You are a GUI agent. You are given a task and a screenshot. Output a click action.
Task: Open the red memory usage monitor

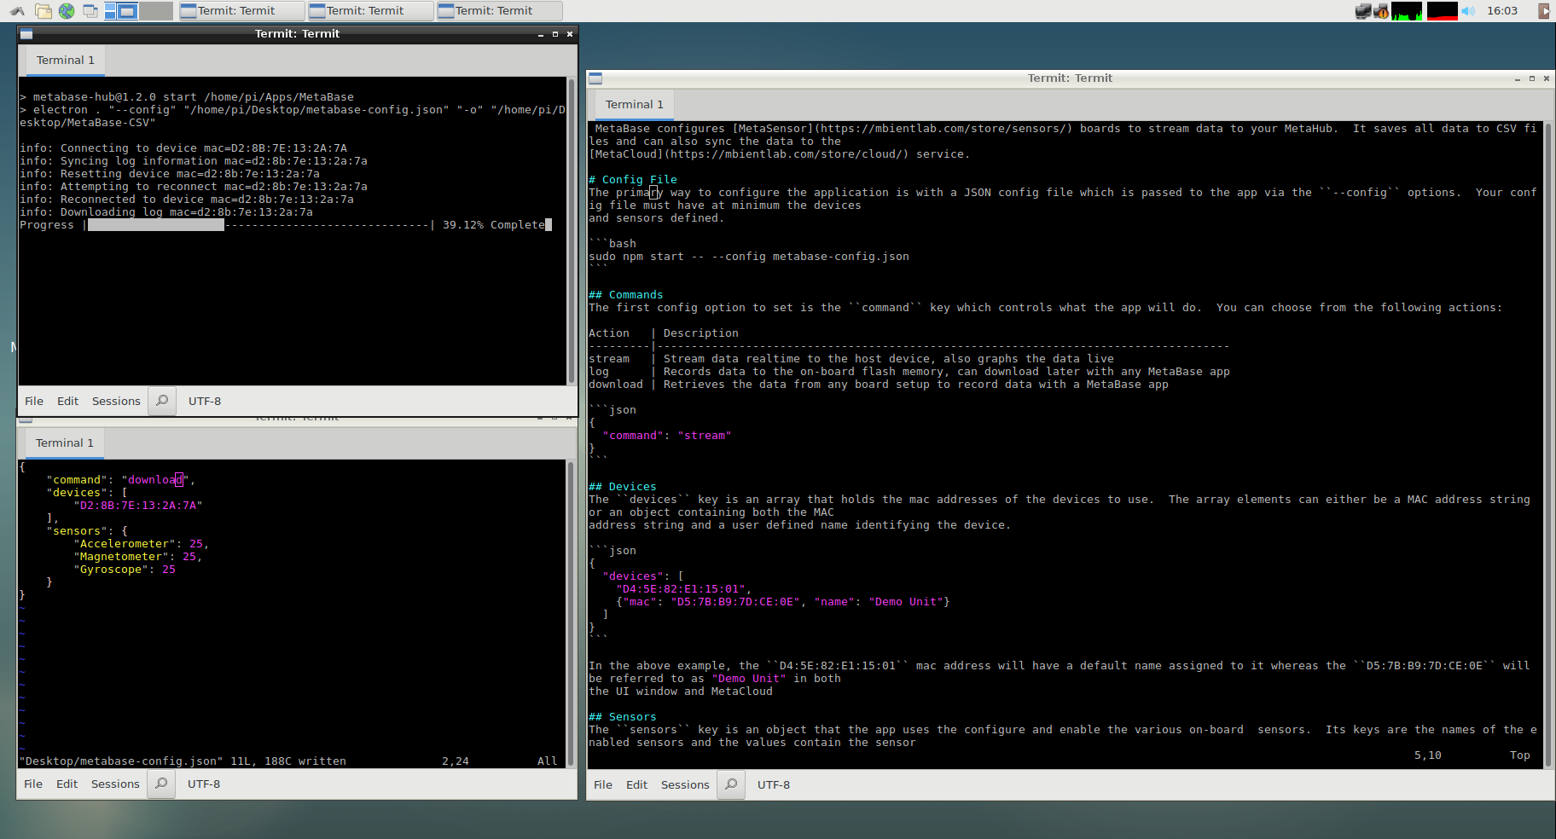(x=1443, y=11)
